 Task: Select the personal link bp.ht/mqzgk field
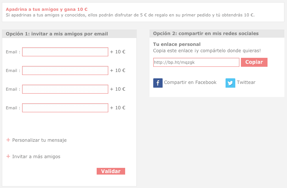196,62
